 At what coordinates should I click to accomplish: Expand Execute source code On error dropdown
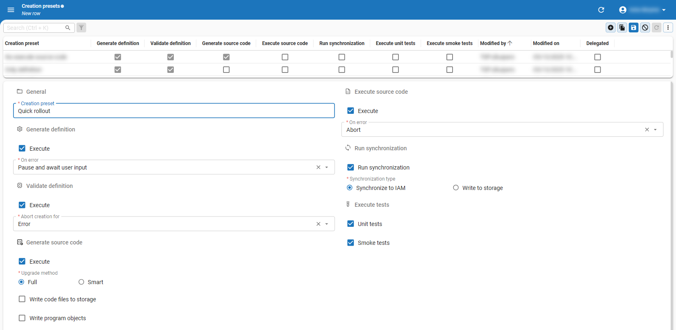pyautogui.click(x=655, y=129)
